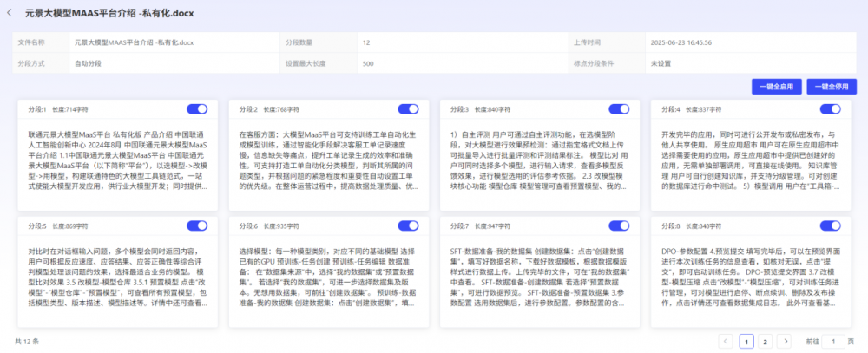The image size is (868, 353).
Task: Open page 2 in pagination
Action: click(765, 342)
